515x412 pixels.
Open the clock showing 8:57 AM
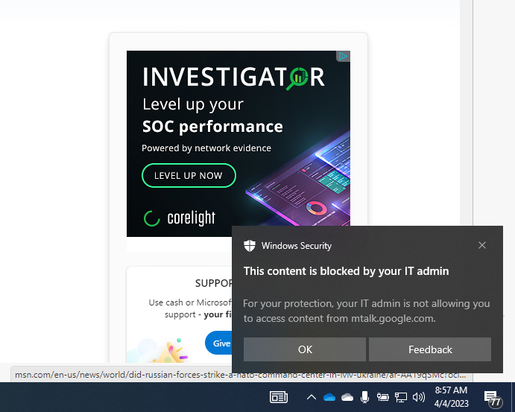(x=452, y=396)
